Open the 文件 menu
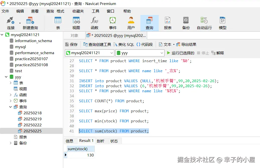Screen dimensions: 260x168 [5, 11]
